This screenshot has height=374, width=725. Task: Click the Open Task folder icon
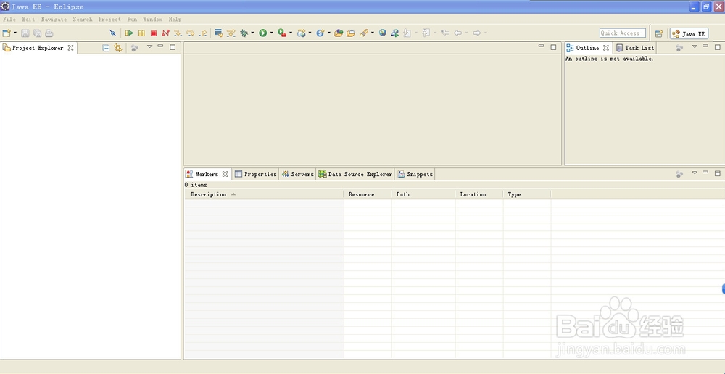351,33
